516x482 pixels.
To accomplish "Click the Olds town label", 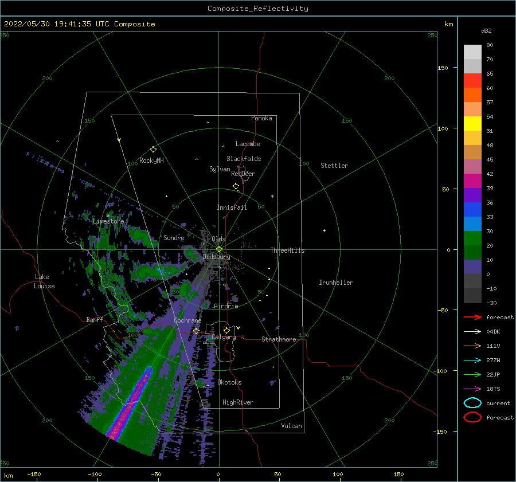I will [218, 239].
